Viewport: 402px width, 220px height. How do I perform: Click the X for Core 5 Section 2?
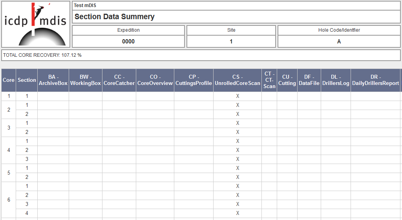pos(238,177)
